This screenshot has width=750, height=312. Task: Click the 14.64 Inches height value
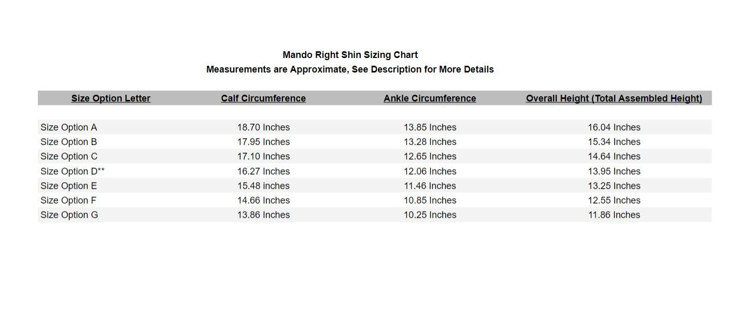(x=614, y=156)
